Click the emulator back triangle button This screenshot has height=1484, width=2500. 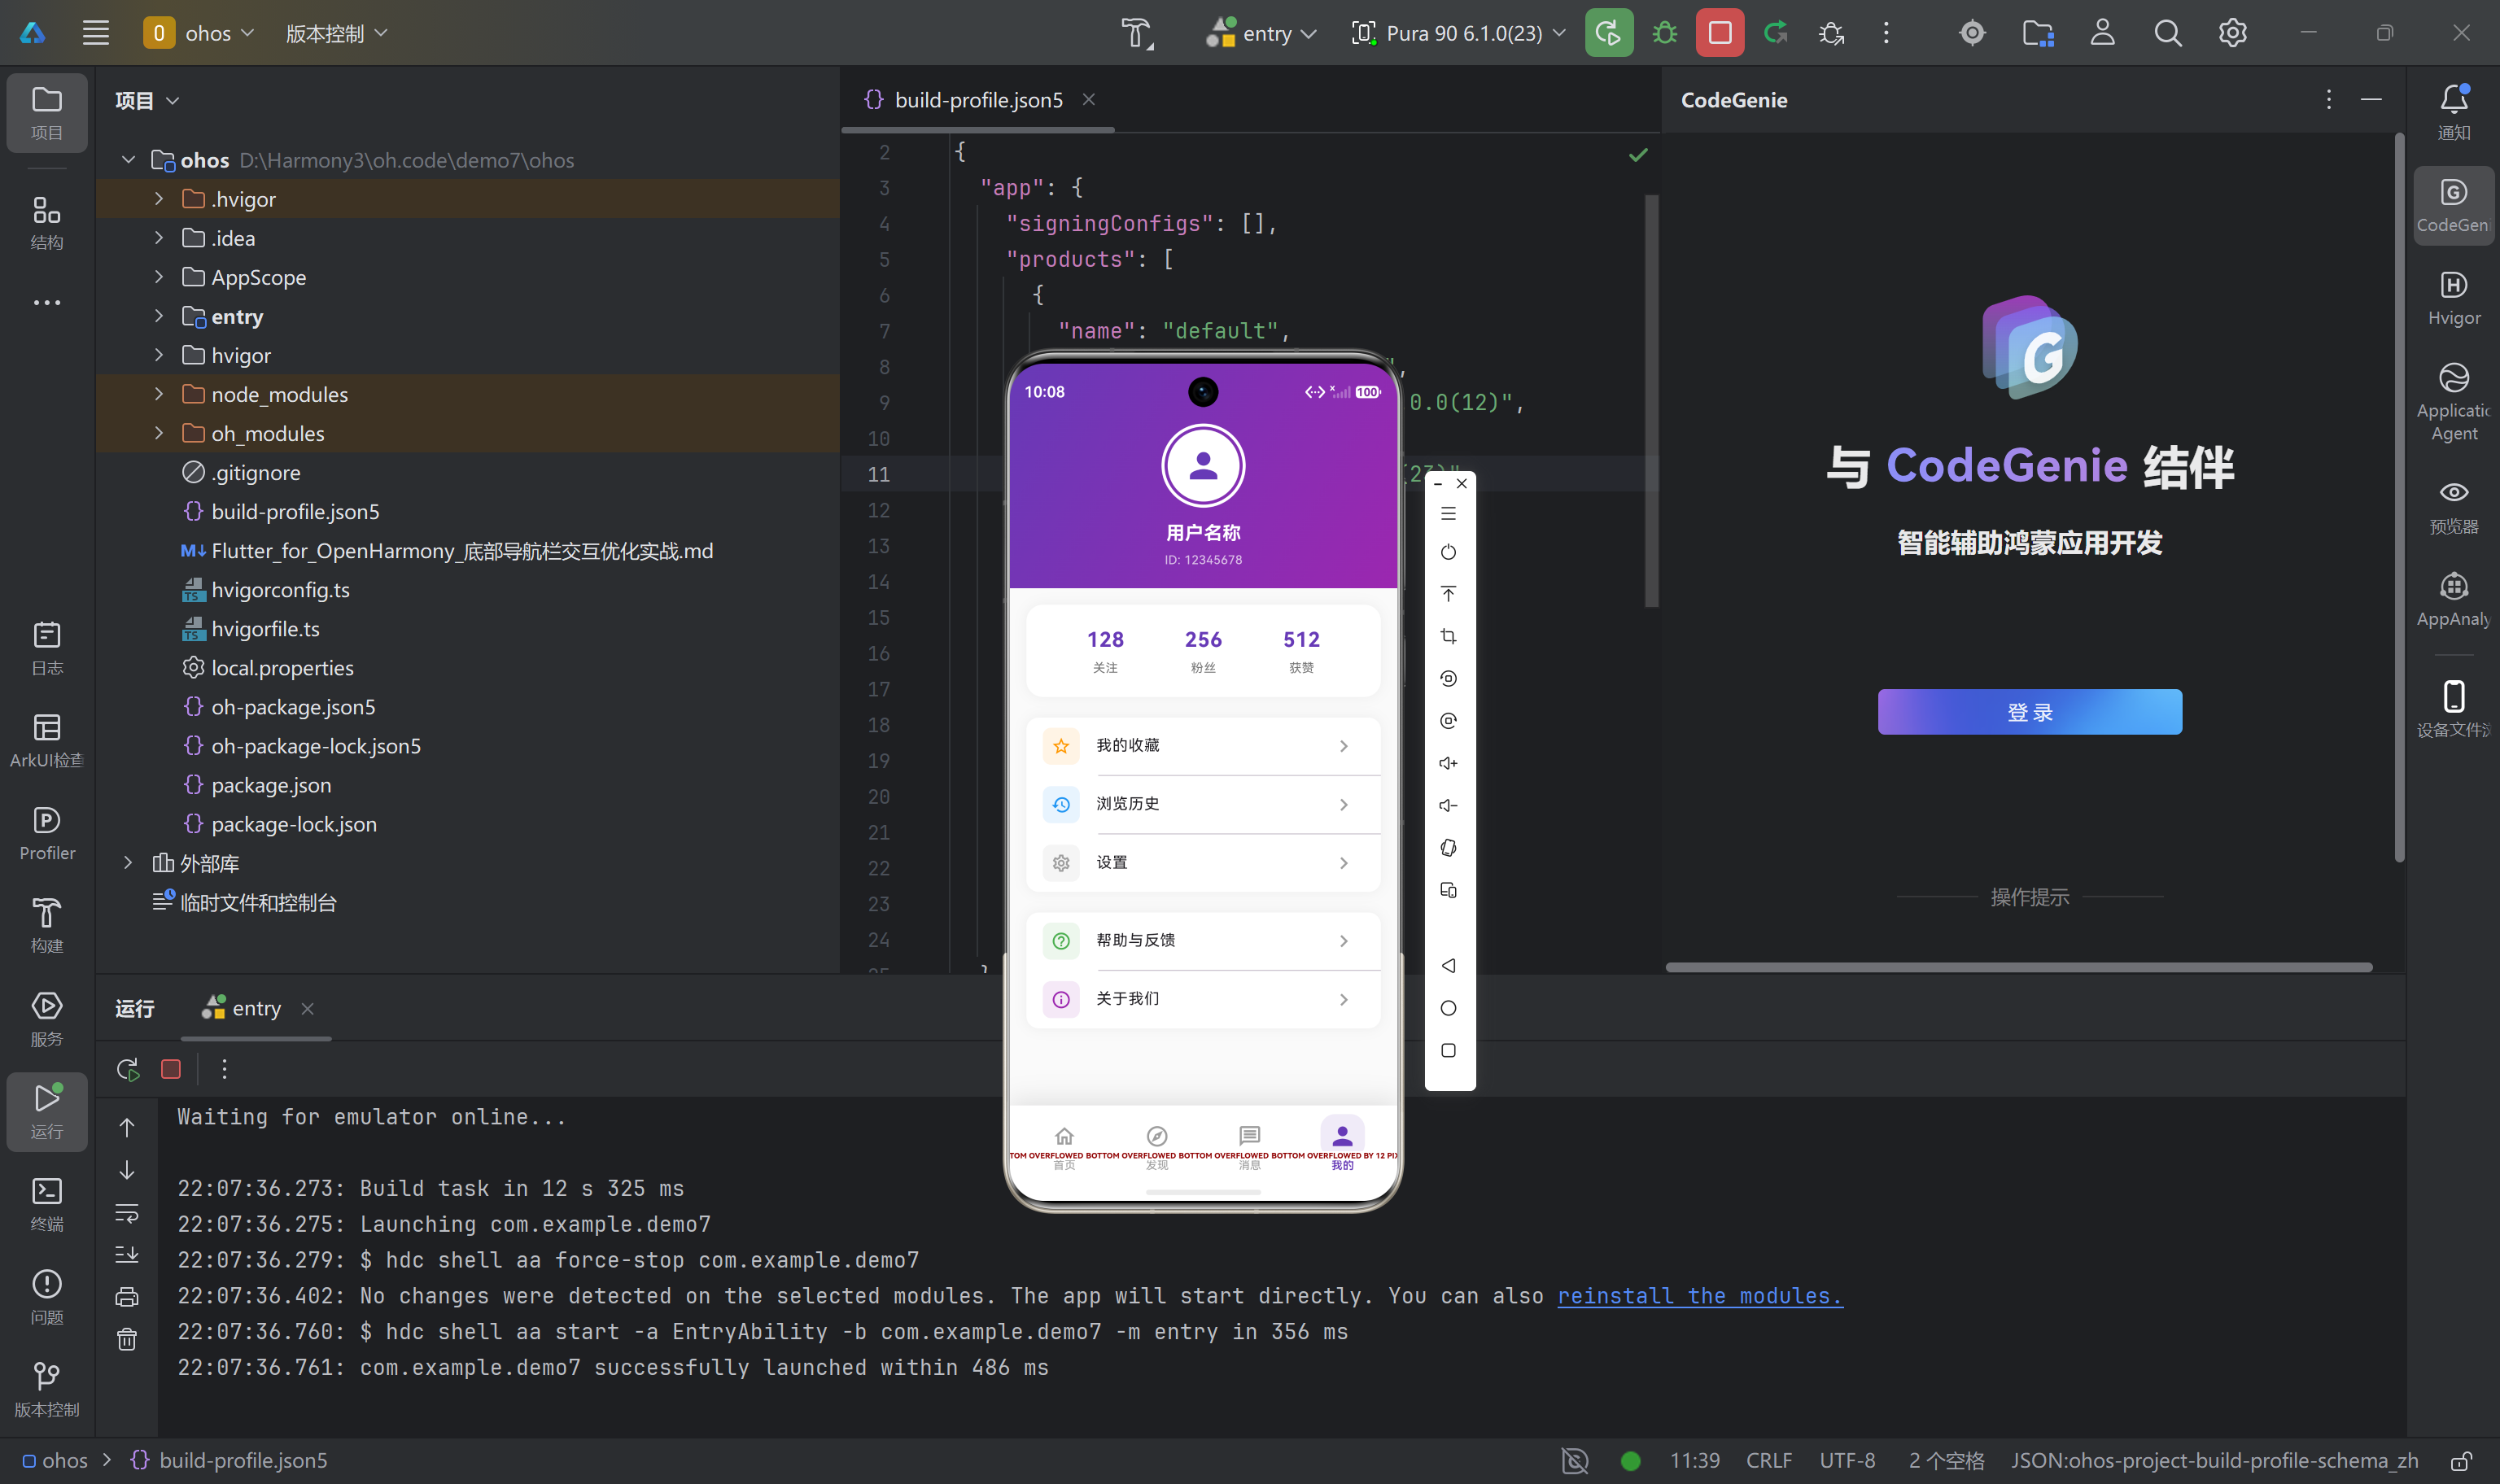click(1447, 965)
